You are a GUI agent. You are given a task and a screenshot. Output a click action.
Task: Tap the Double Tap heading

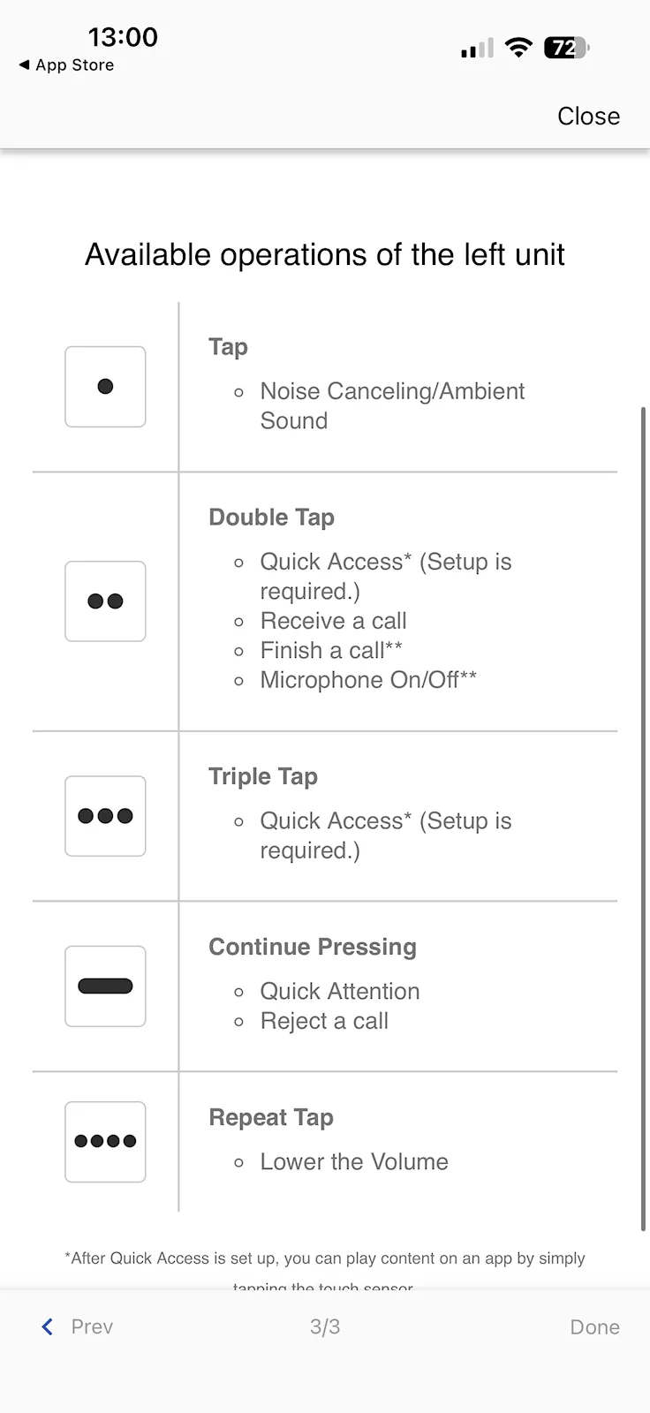tap(271, 518)
